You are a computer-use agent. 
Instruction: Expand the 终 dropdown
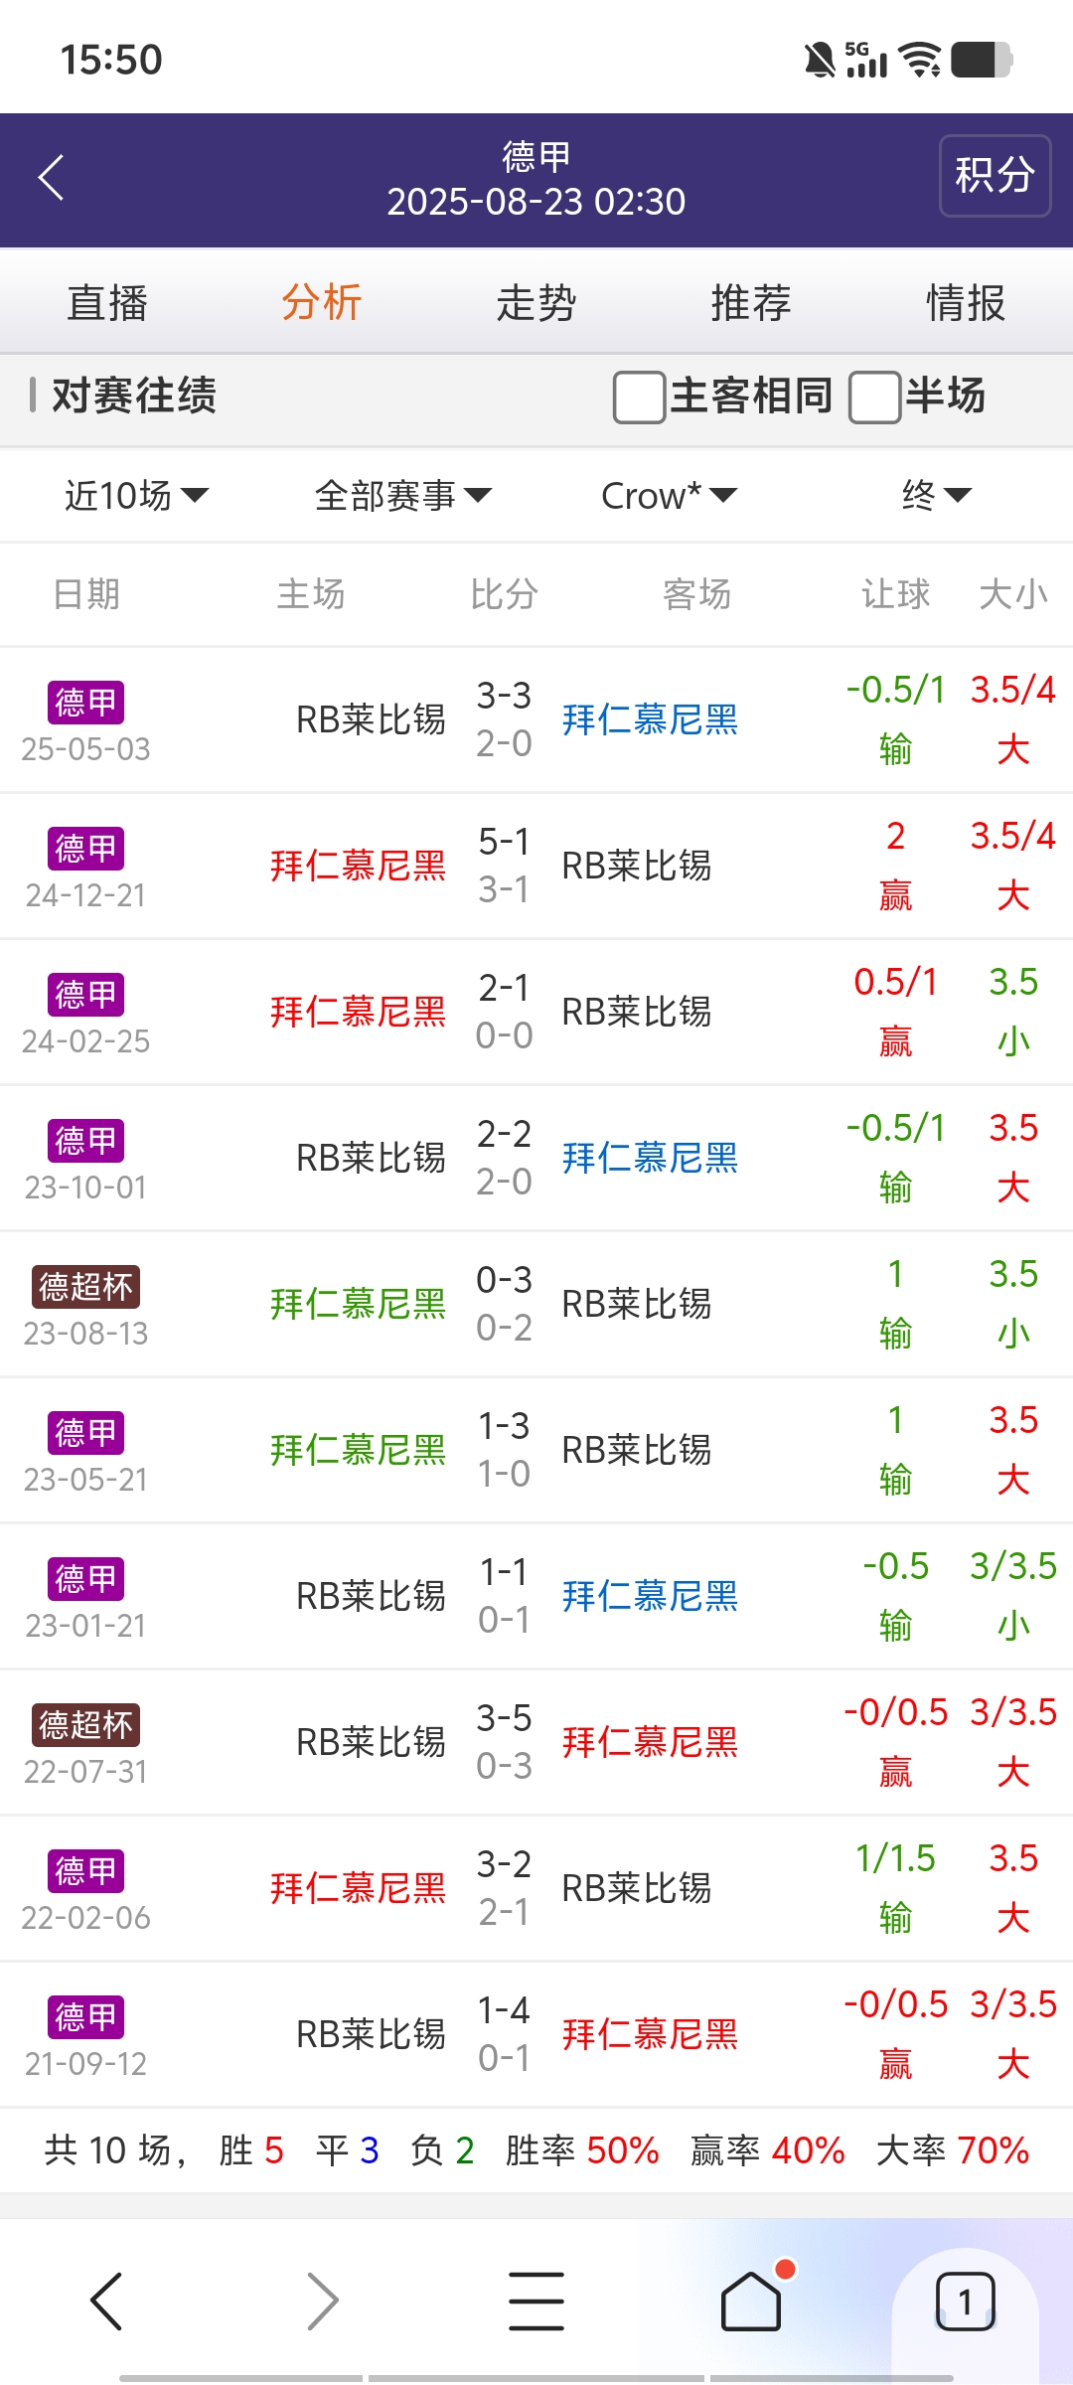[x=936, y=495]
